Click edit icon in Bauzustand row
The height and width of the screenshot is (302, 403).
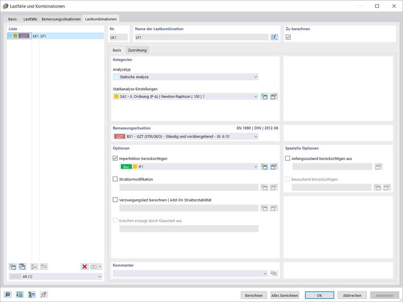(387, 188)
